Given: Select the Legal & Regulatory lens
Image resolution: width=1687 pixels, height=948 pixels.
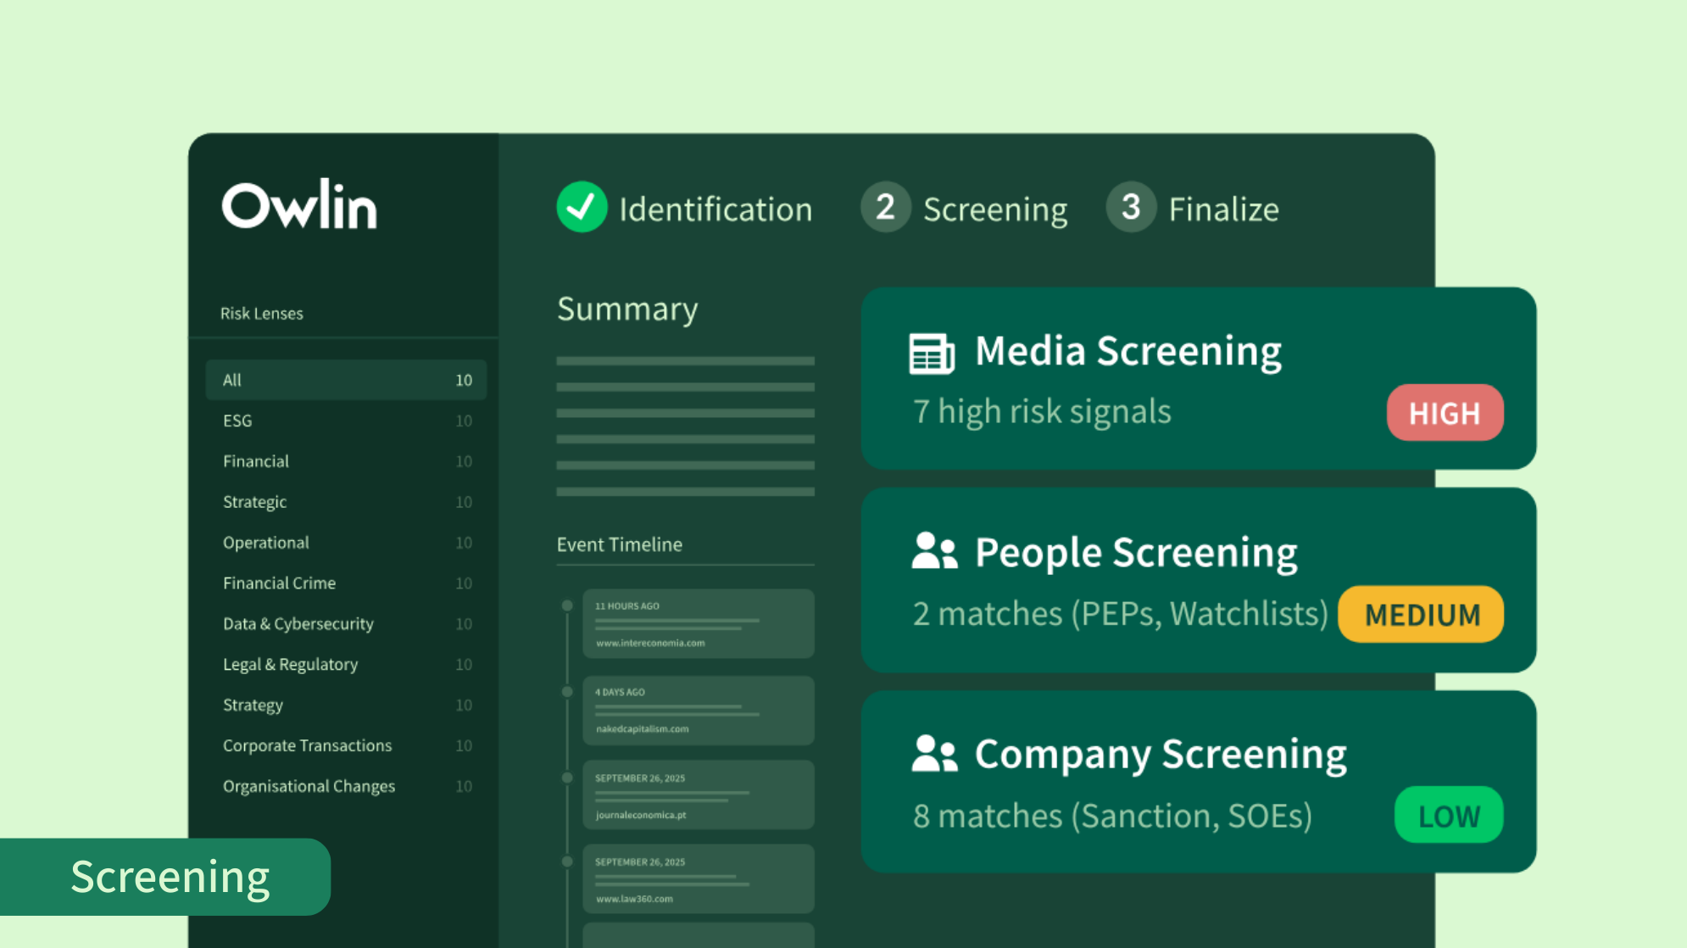Looking at the screenshot, I should point(290,665).
